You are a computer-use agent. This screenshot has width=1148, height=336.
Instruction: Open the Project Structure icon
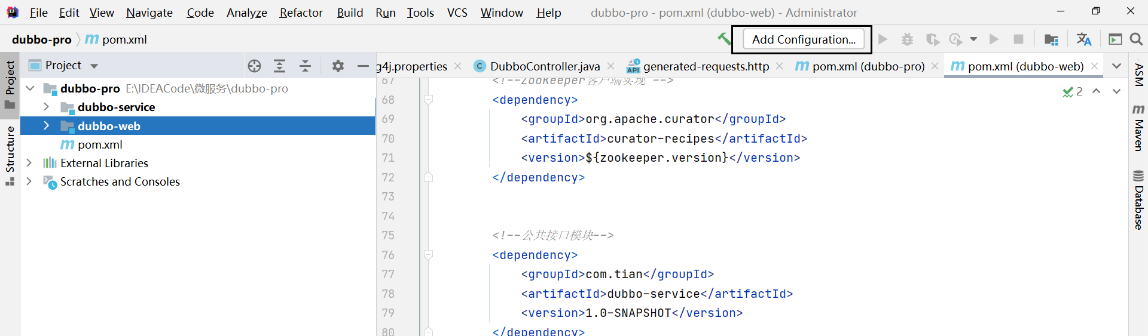pyautogui.click(x=1051, y=39)
